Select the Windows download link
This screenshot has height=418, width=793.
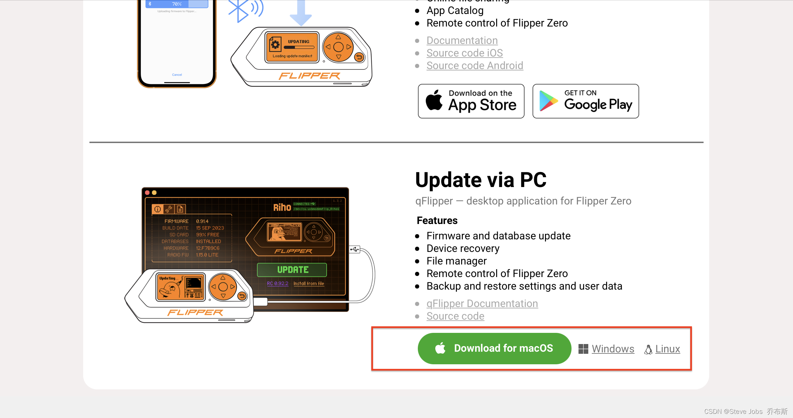(613, 349)
